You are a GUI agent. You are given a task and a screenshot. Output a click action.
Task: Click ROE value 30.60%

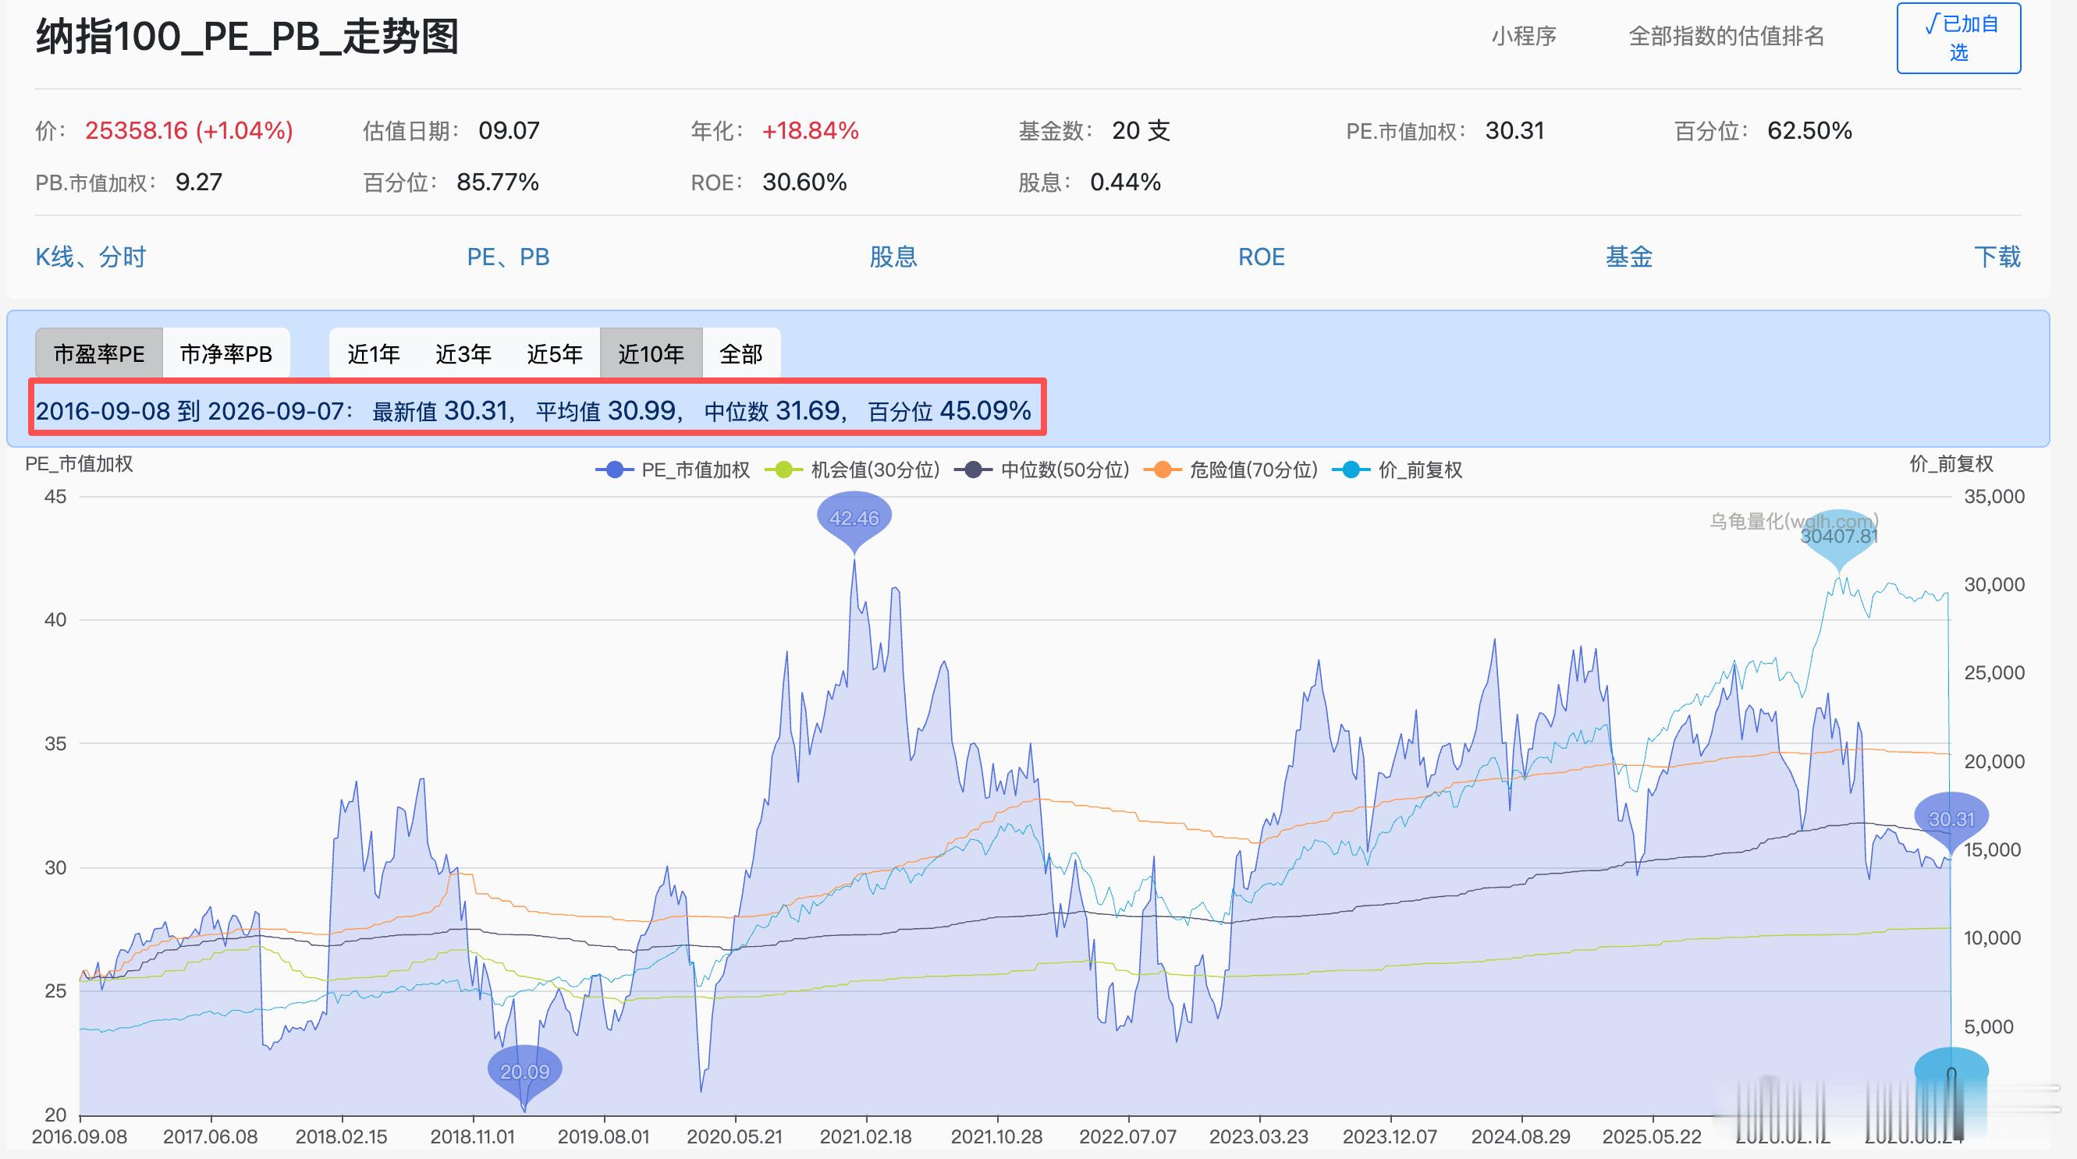(804, 183)
